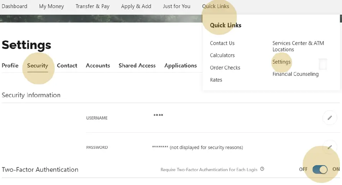The height and width of the screenshot is (185, 342).
Task: Switch to the Profile tab
Action: [10, 65]
